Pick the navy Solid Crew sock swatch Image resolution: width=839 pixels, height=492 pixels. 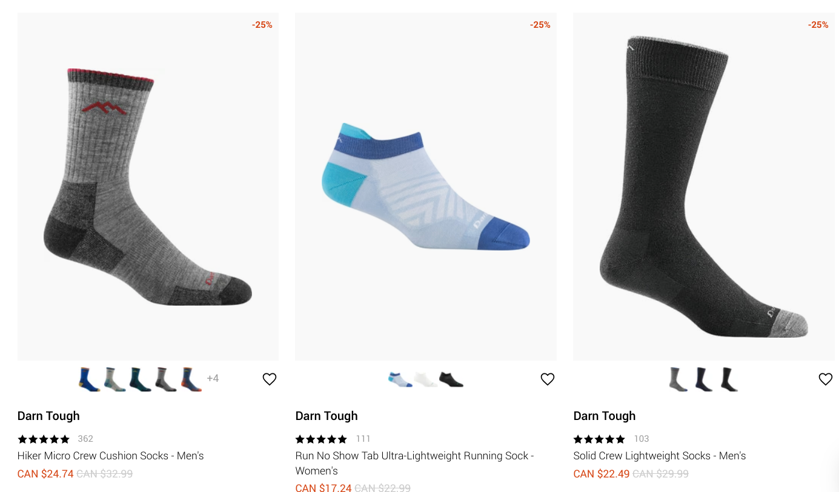click(703, 379)
